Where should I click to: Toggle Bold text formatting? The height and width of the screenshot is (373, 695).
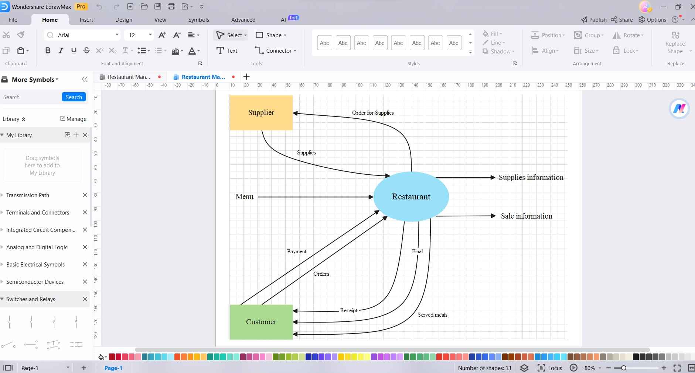(x=48, y=50)
